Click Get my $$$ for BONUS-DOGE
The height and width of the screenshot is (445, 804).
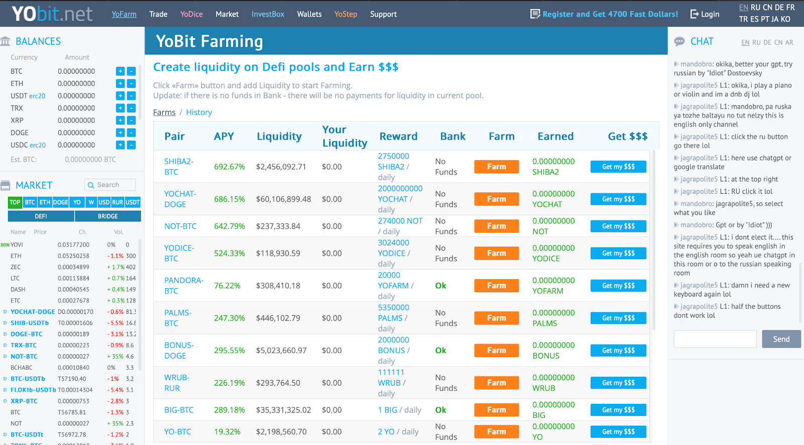point(618,351)
